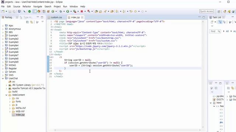Collapse the html node in Outline
The image size is (236, 132).
point(211,103)
